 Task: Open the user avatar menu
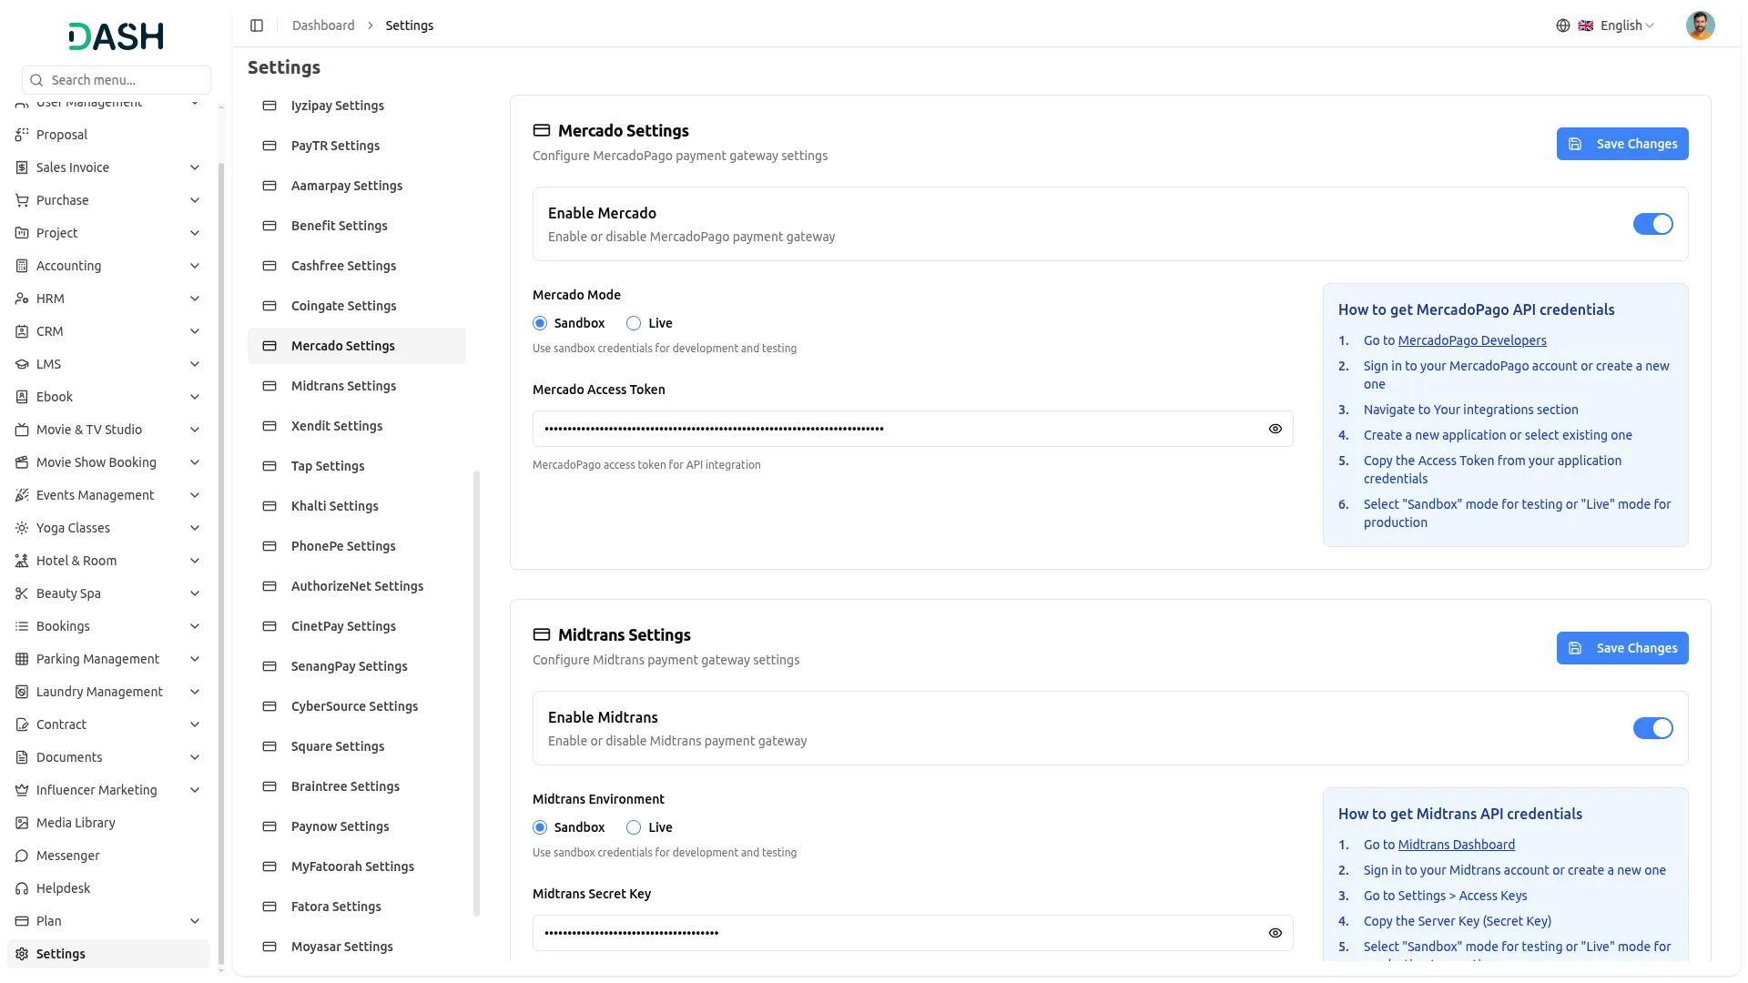pos(1700,25)
